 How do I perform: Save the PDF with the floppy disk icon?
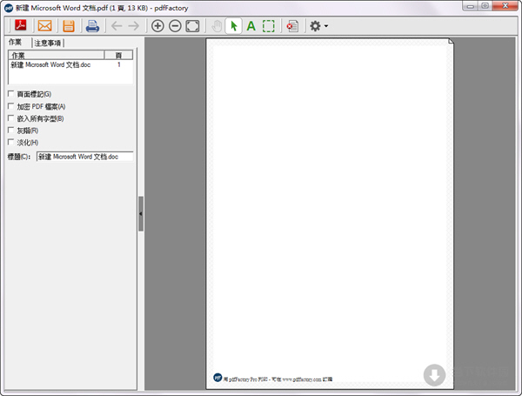[x=68, y=26]
